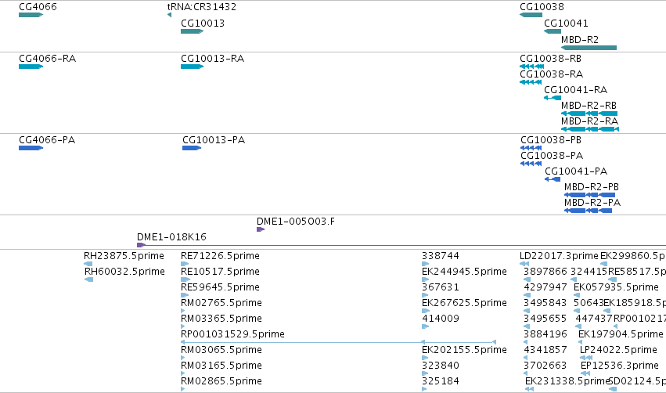The image size is (666, 393).
Task: Click the EK231338.5prime label
Action: 567,381
